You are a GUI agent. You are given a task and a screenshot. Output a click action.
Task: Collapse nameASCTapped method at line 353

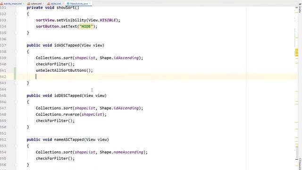16,146
